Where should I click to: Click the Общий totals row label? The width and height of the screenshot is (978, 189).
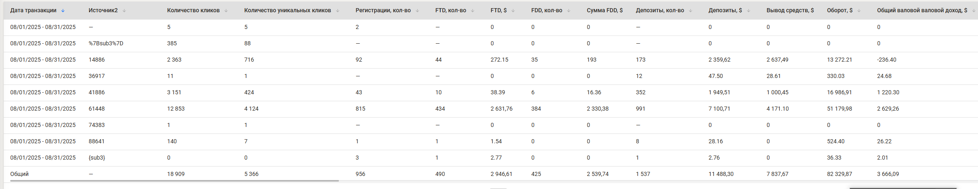coord(19,174)
